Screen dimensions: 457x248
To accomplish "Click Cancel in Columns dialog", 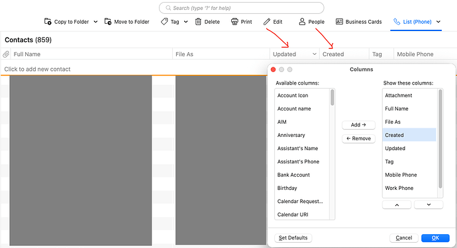I will click(x=403, y=238).
